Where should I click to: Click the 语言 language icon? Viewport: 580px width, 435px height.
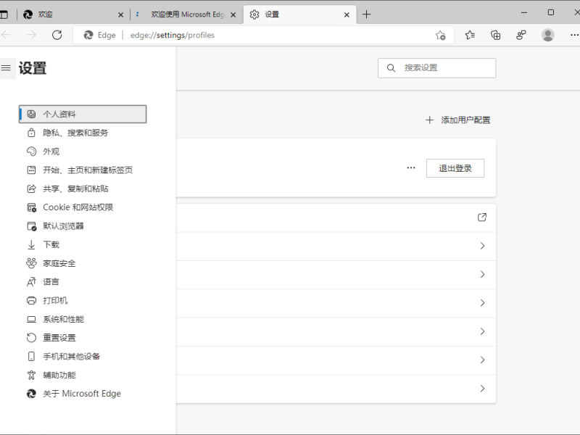click(x=31, y=282)
